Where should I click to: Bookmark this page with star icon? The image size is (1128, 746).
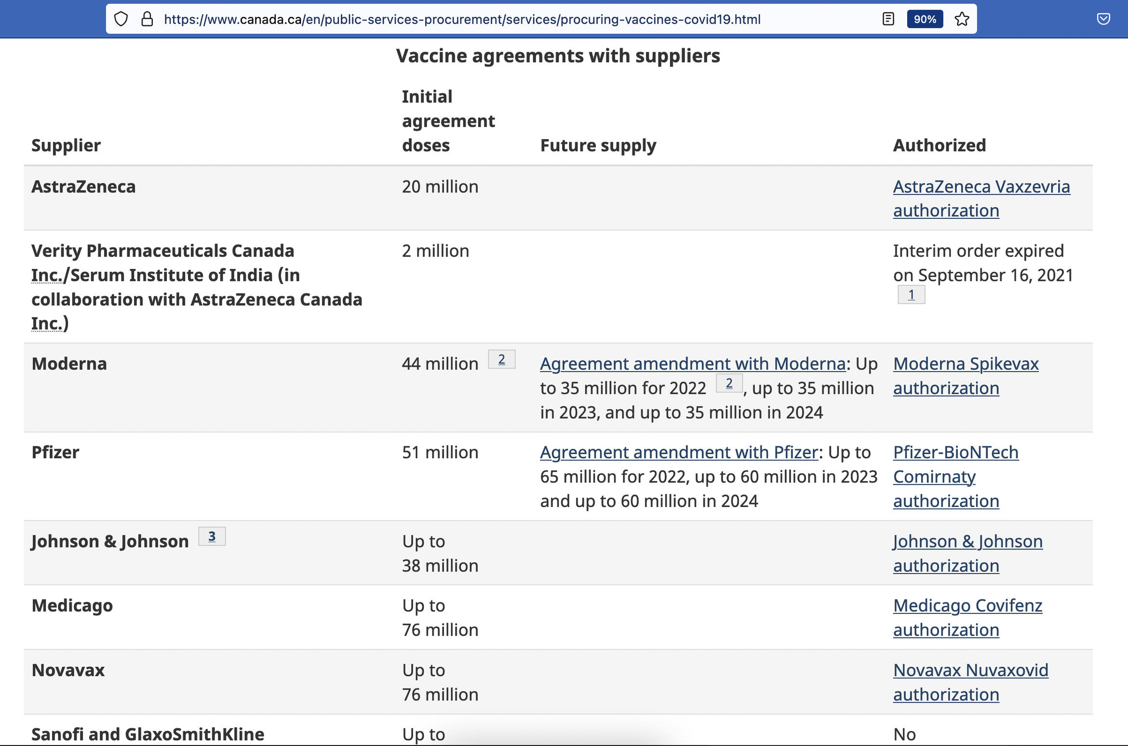tap(962, 19)
